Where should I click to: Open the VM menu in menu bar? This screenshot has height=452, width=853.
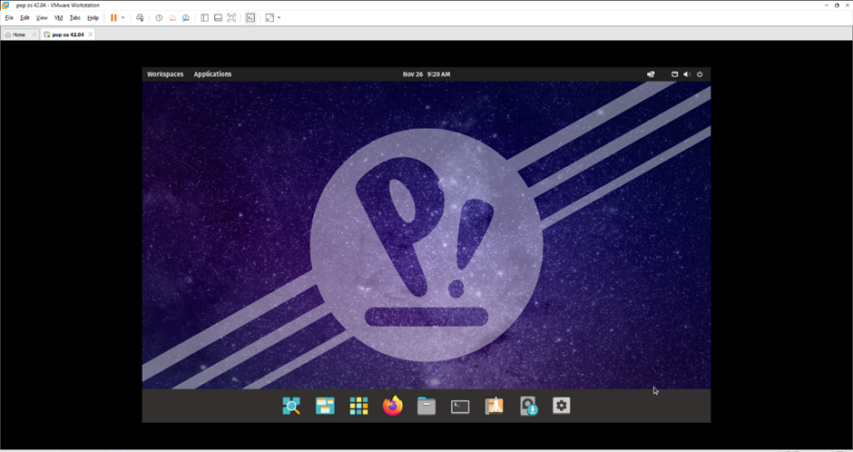click(x=58, y=18)
